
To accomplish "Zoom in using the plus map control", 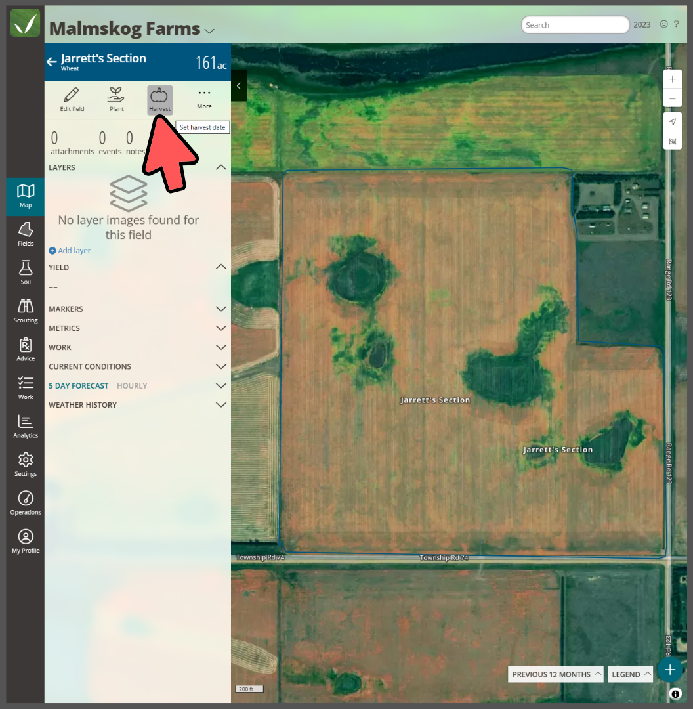I will tap(672, 79).
